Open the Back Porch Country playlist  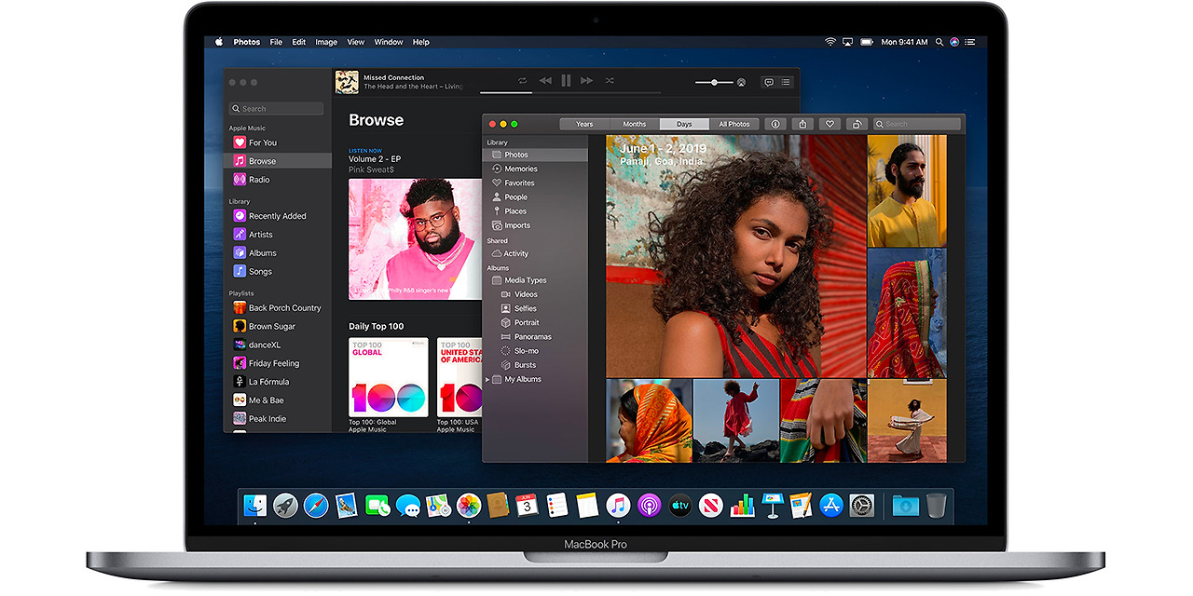click(279, 308)
